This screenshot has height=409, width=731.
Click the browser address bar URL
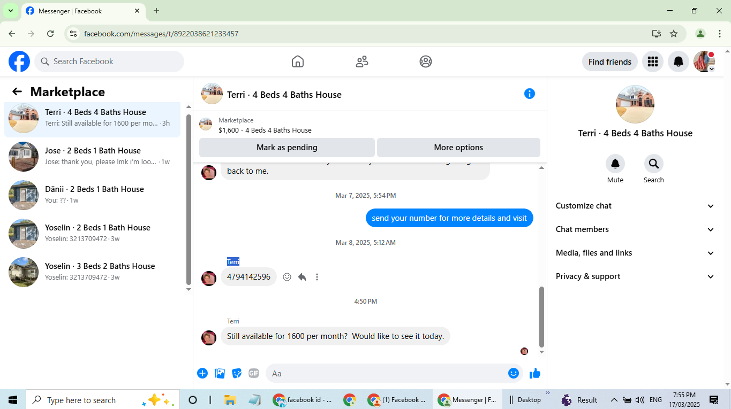(161, 34)
